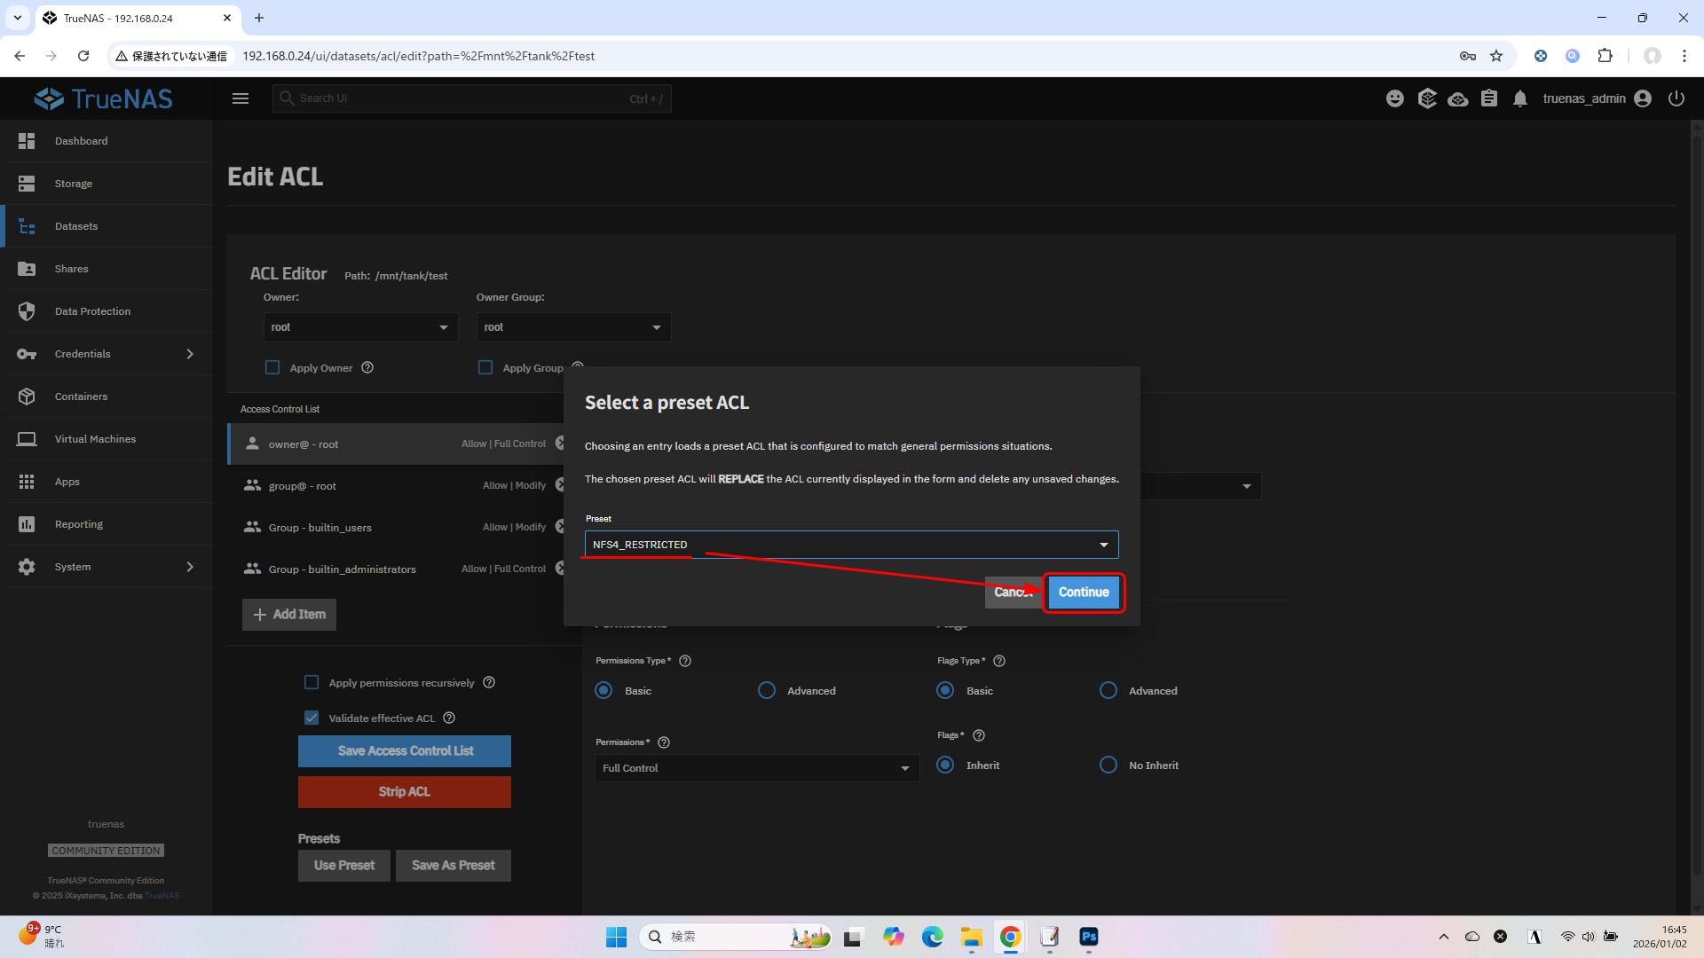Click the feedback smiley icon

pyautogui.click(x=1395, y=98)
